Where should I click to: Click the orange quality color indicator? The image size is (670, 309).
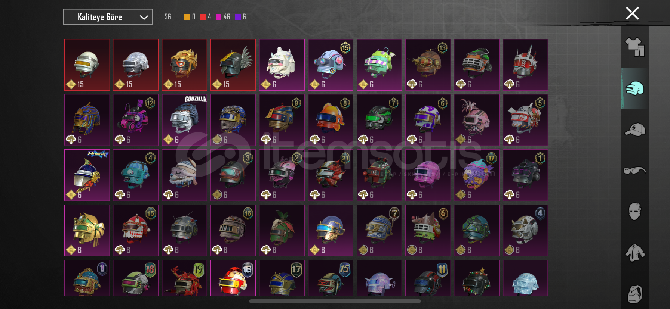click(x=187, y=17)
